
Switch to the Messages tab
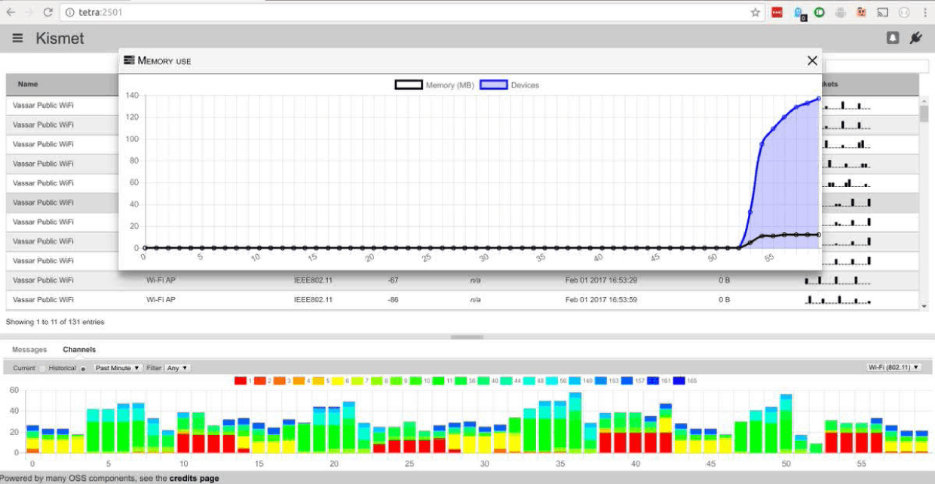(x=29, y=349)
